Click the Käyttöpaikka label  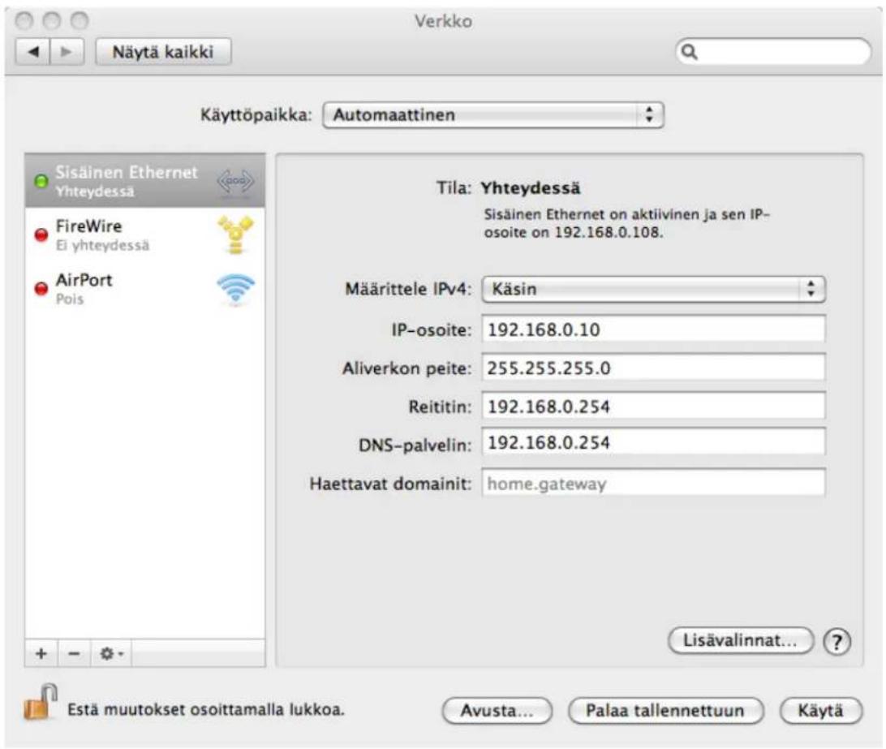click(256, 115)
